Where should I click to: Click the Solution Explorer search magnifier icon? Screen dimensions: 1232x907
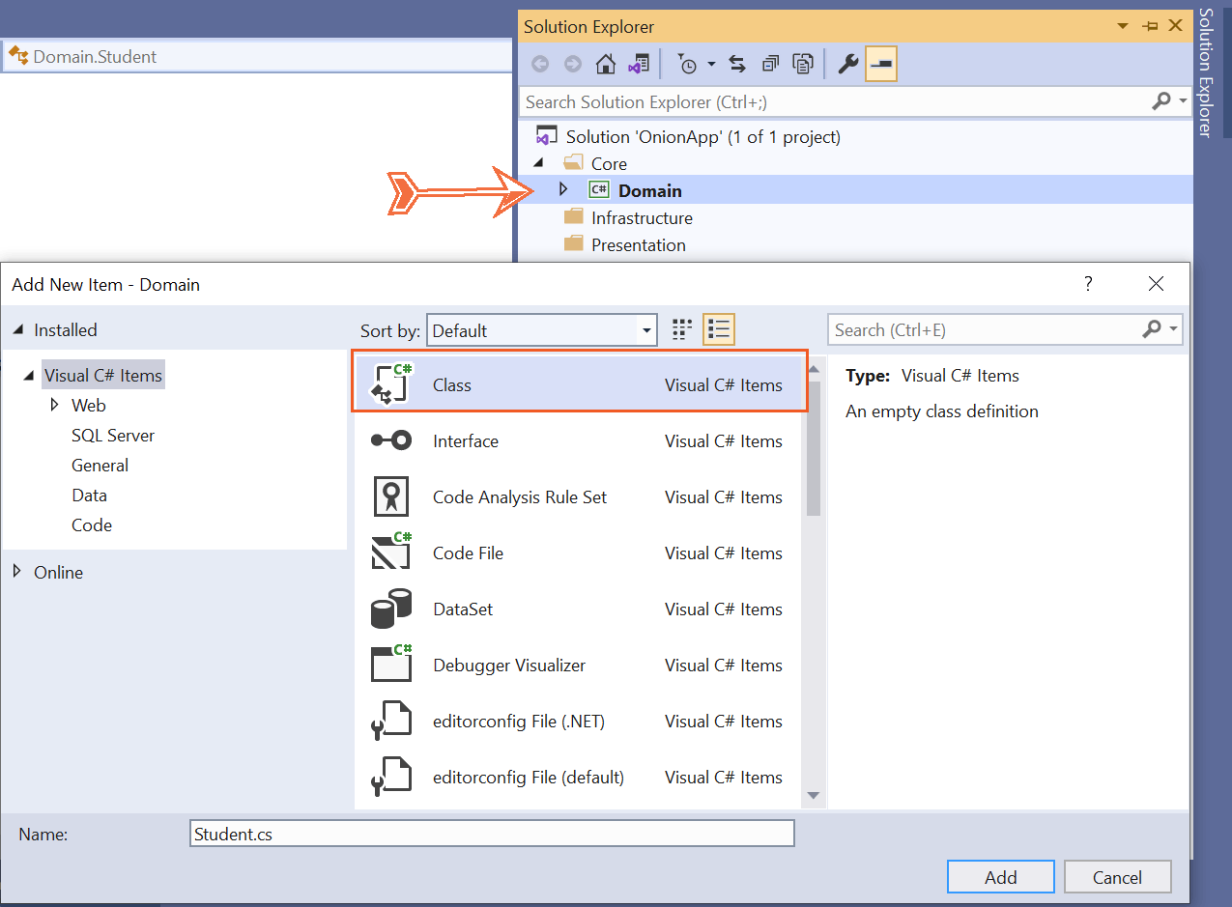coord(1162,101)
